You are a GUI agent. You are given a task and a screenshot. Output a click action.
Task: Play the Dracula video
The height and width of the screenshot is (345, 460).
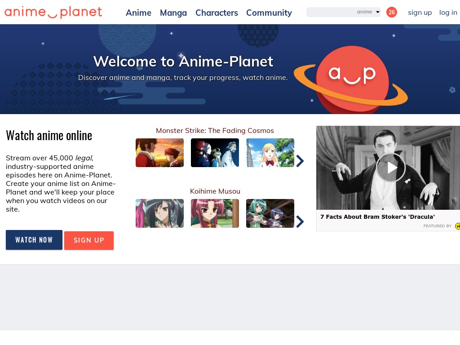tap(390, 168)
